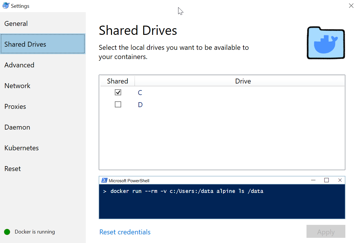Screen dimensions: 356x243
Task: Open the Network settings section
Action: click(17, 86)
